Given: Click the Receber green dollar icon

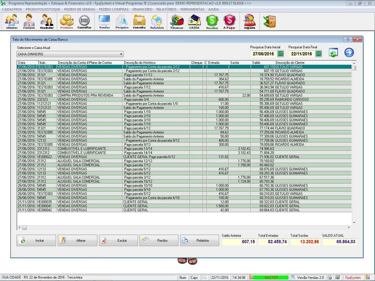Looking at the screenshot, I should tap(212, 22).
